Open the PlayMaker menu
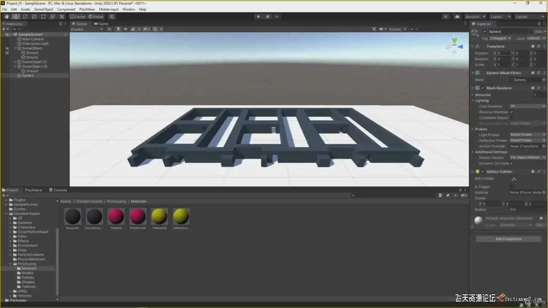 coord(87,9)
